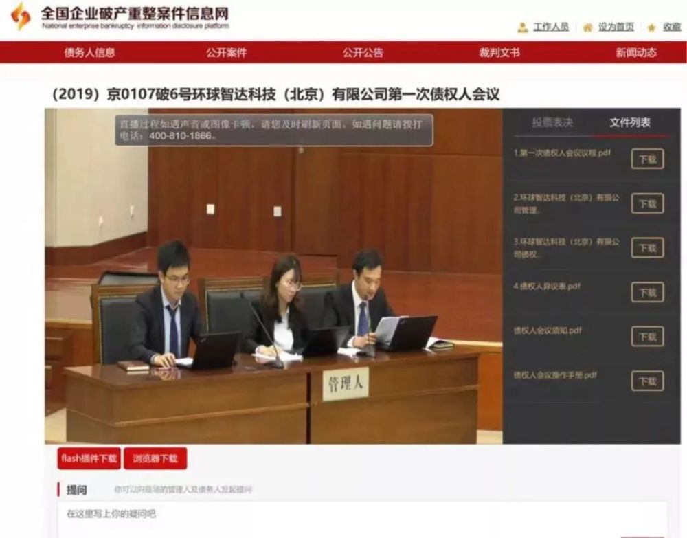
Task: Switch to the 投票表决 tab
Action: [x=552, y=123]
